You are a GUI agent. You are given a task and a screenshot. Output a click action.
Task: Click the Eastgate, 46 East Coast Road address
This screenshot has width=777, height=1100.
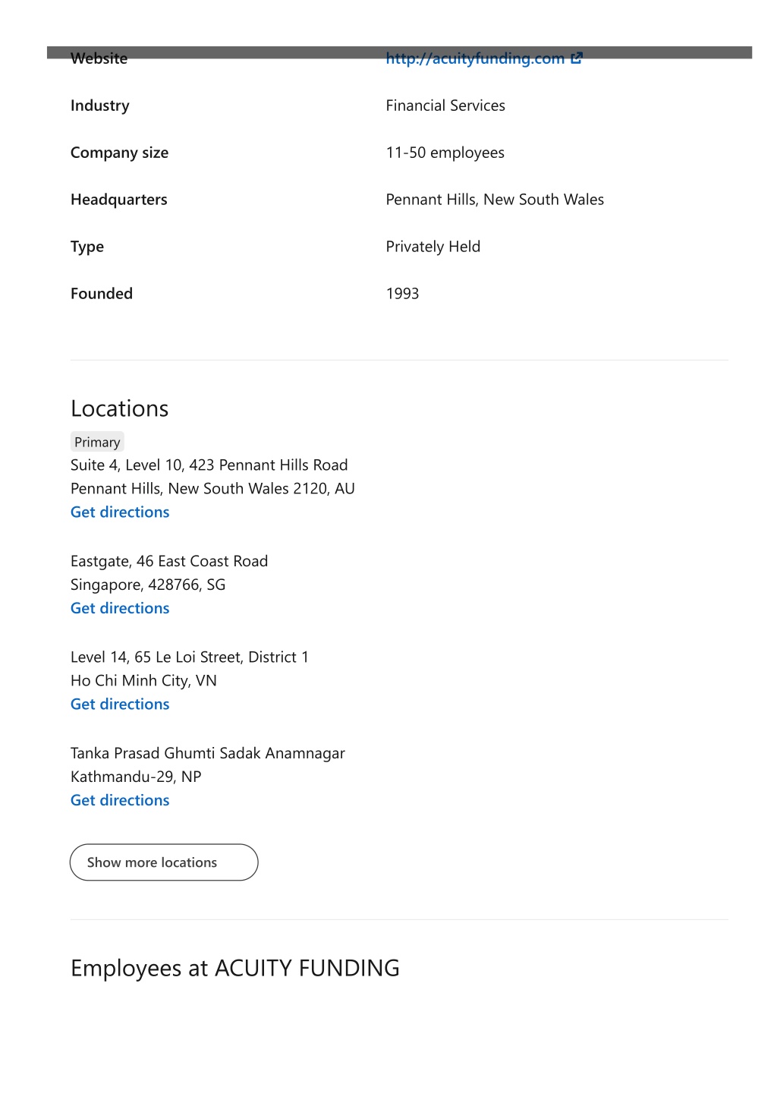pos(169,561)
